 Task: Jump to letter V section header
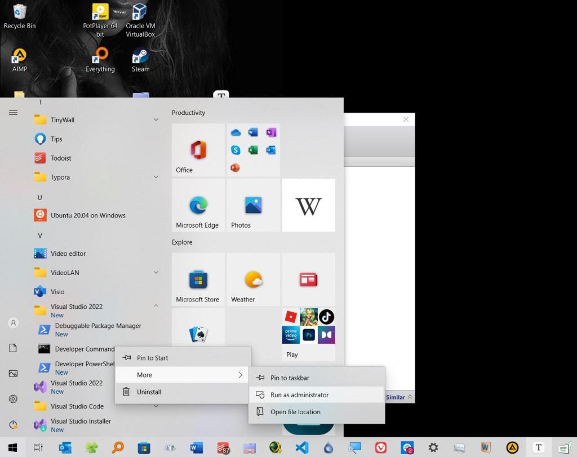click(x=40, y=236)
